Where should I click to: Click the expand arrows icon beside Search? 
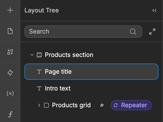point(152,32)
